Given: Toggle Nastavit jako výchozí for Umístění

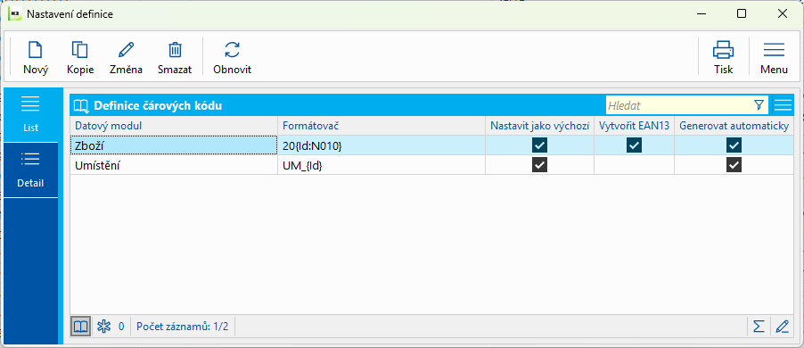Looking at the screenshot, I should [539, 165].
